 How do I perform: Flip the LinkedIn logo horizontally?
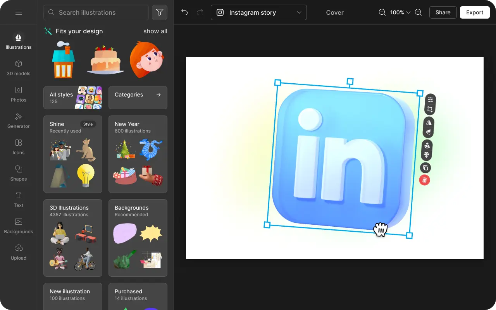pyautogui.click(x=428, y=122)
